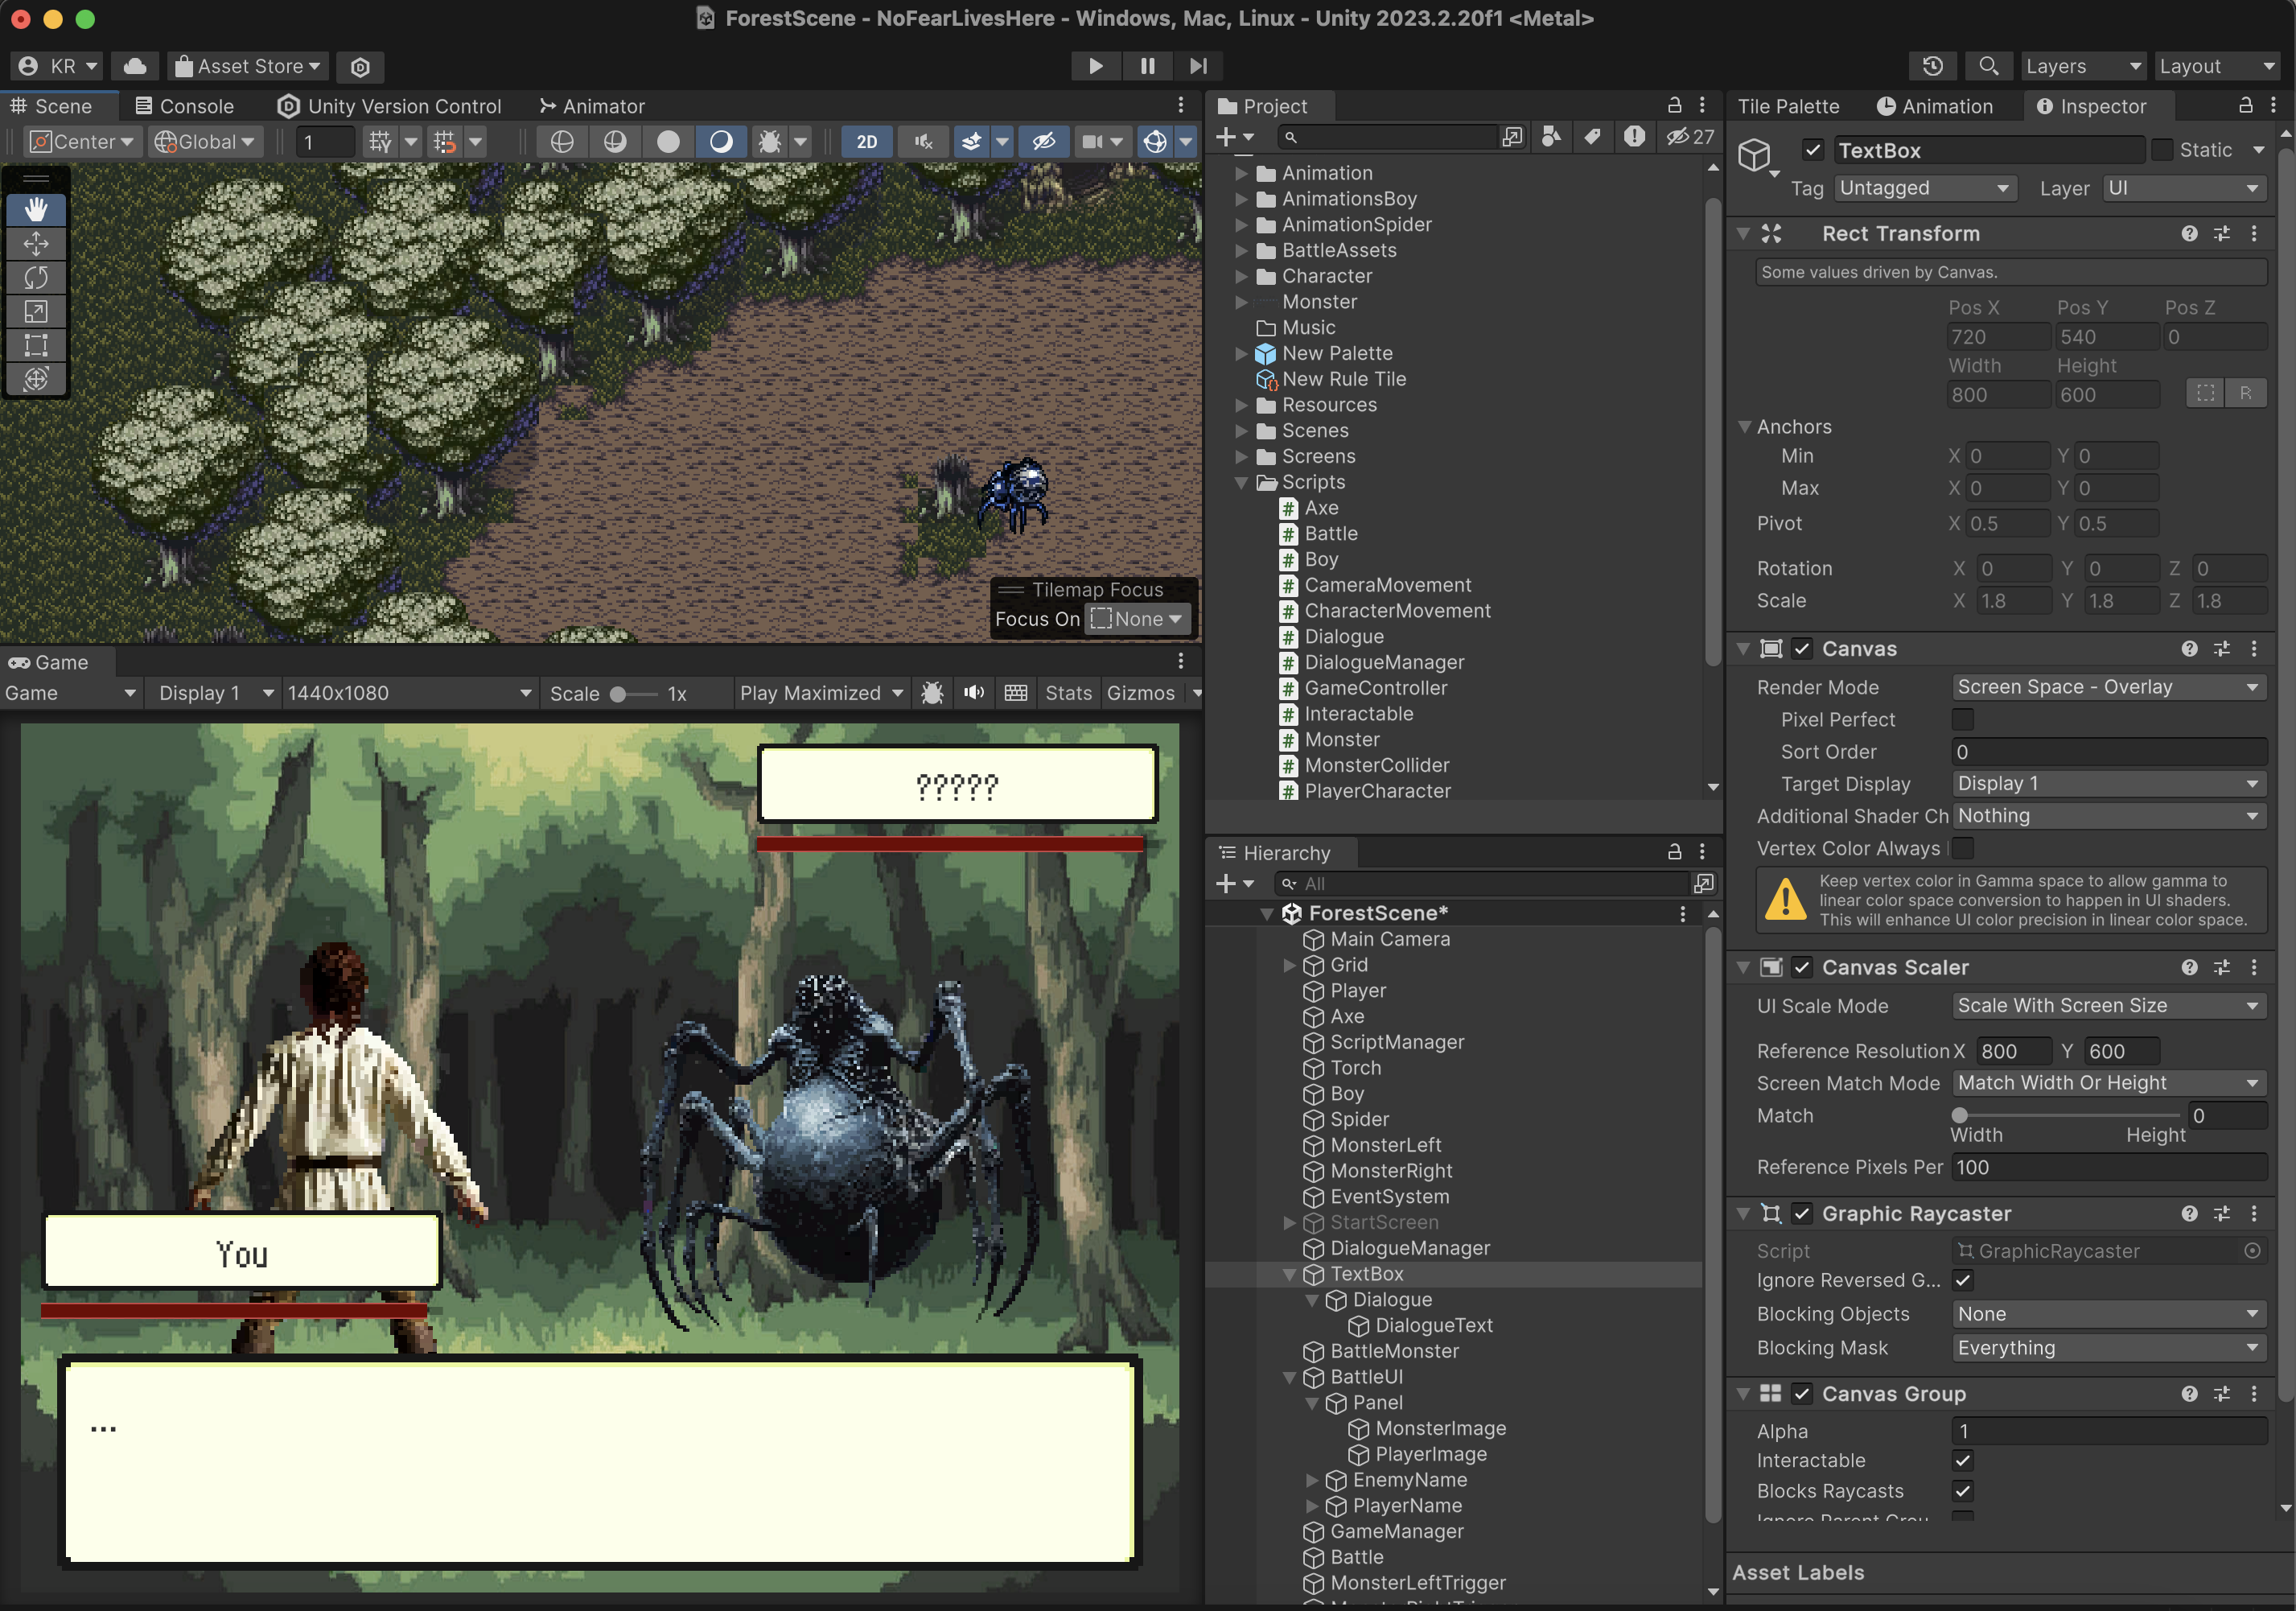The image size is (2296, 1611).
Task: Toggle 2D scene view mode
Action: pos(866,142)
